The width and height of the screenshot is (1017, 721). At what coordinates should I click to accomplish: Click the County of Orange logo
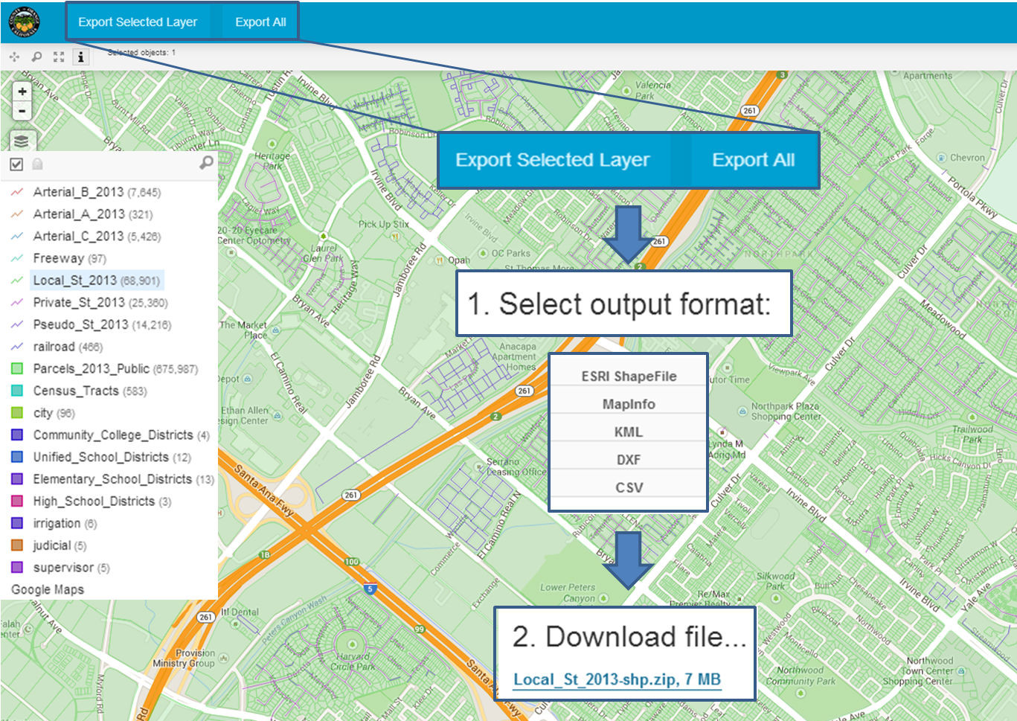24,22
